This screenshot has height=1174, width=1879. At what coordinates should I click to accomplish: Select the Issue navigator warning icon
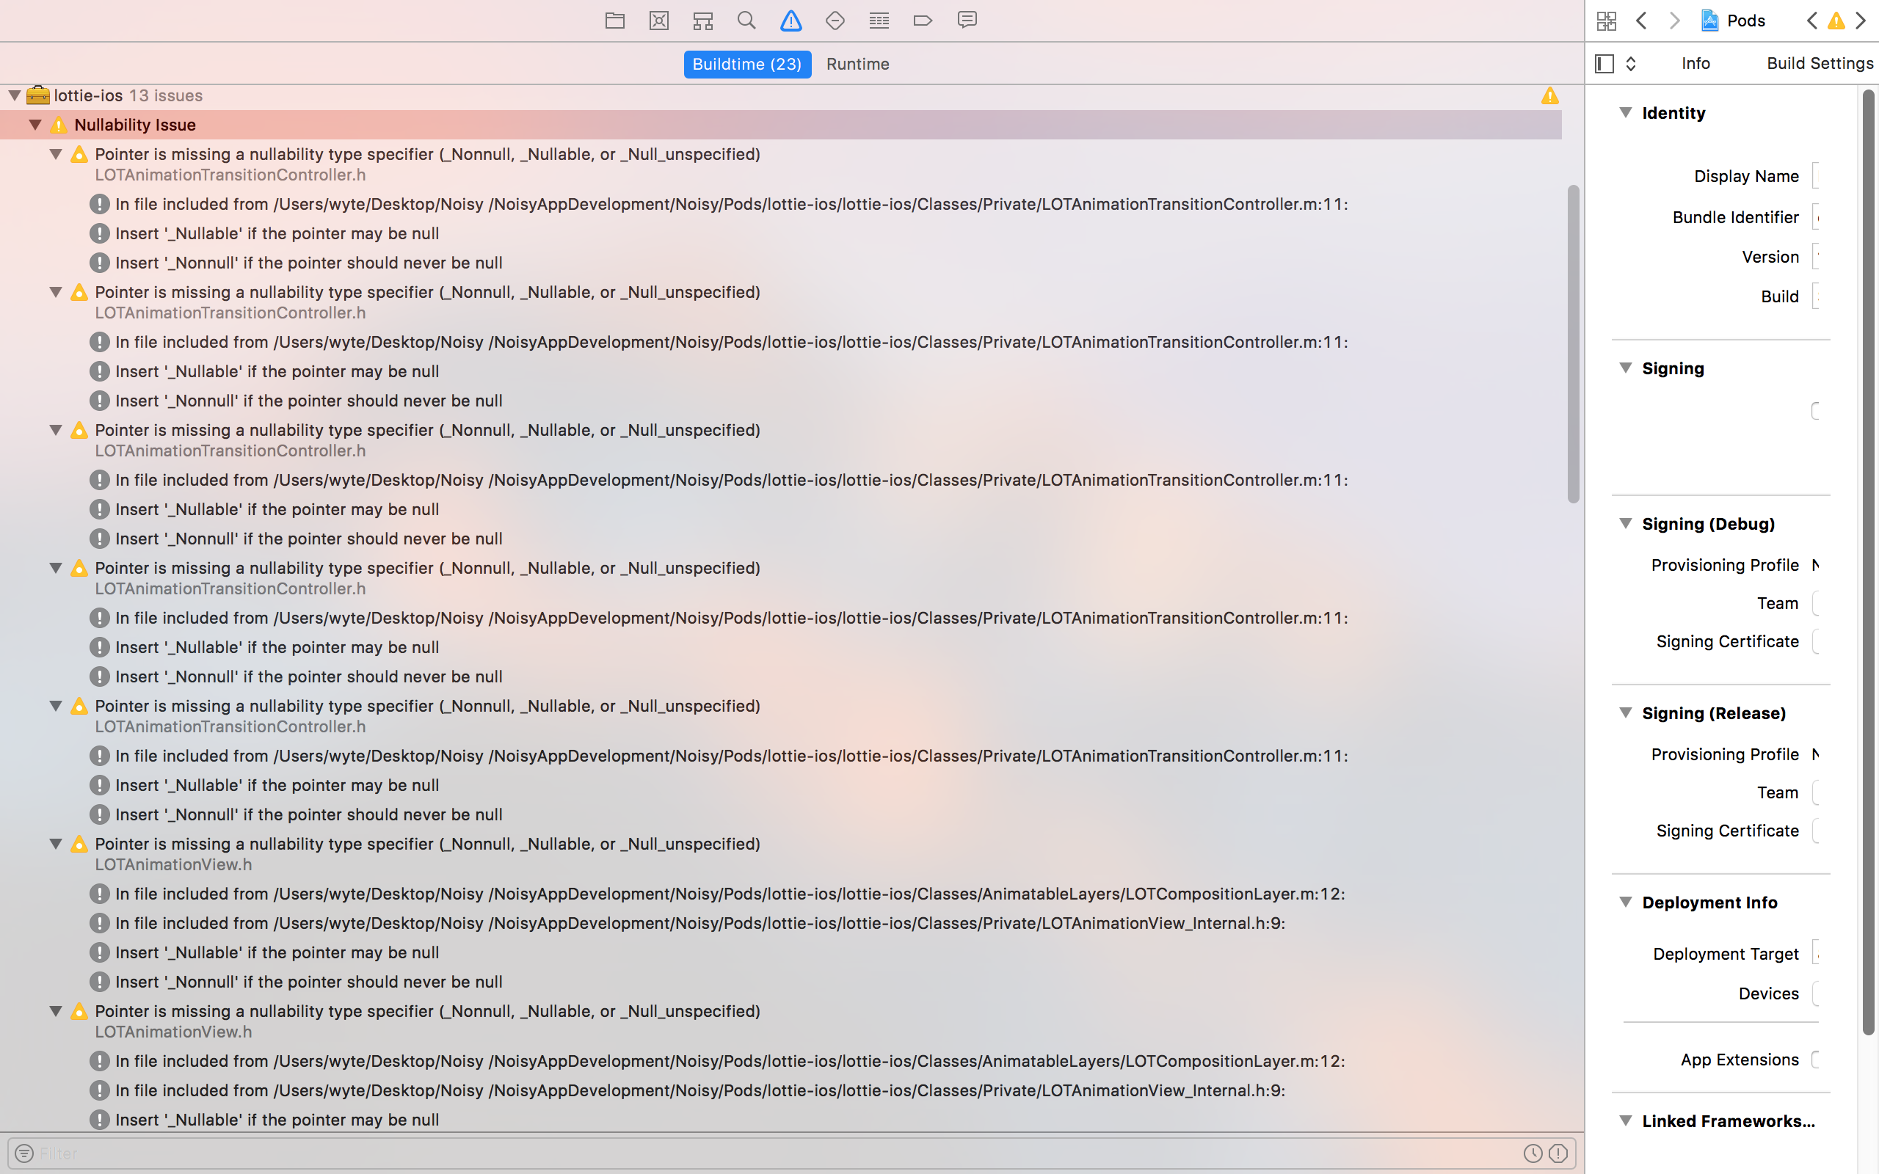click(791, 21)
